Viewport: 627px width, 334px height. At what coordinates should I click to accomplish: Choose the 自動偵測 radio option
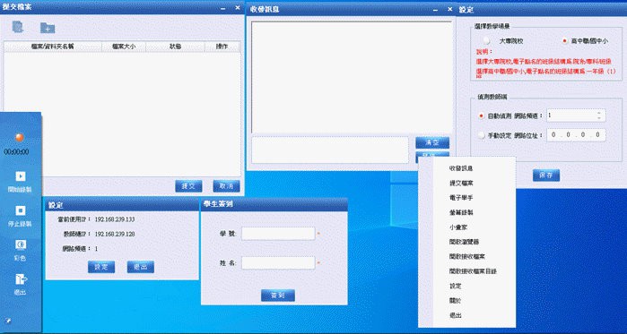coord(482,116)
